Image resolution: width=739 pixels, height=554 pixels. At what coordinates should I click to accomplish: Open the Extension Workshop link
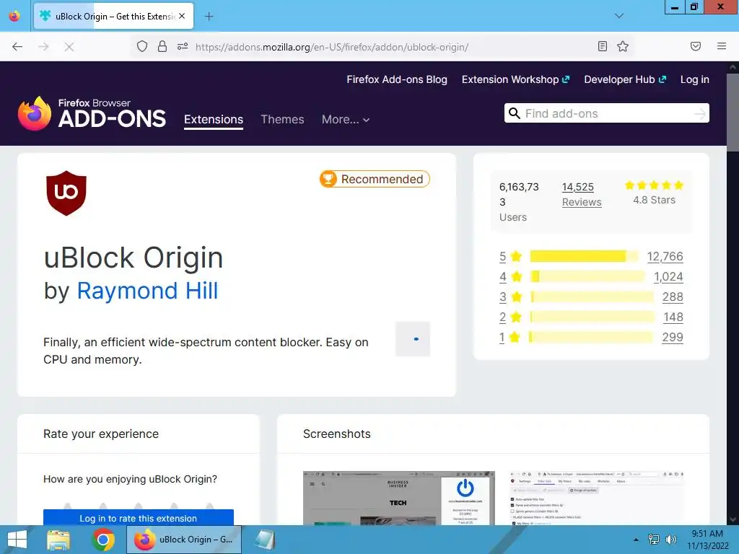(x=515, y=79)
